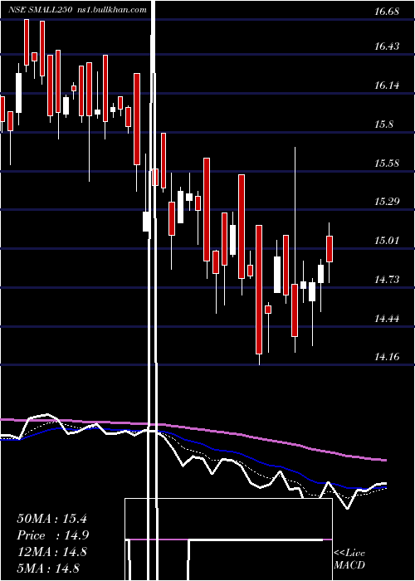Click the 16.14 price axis label
This screenshot has width=415, height=581.
coord(387,85)
